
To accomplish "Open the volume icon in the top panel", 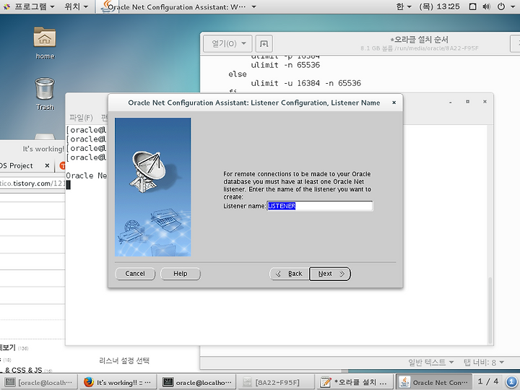I will (x=487, y=6).
